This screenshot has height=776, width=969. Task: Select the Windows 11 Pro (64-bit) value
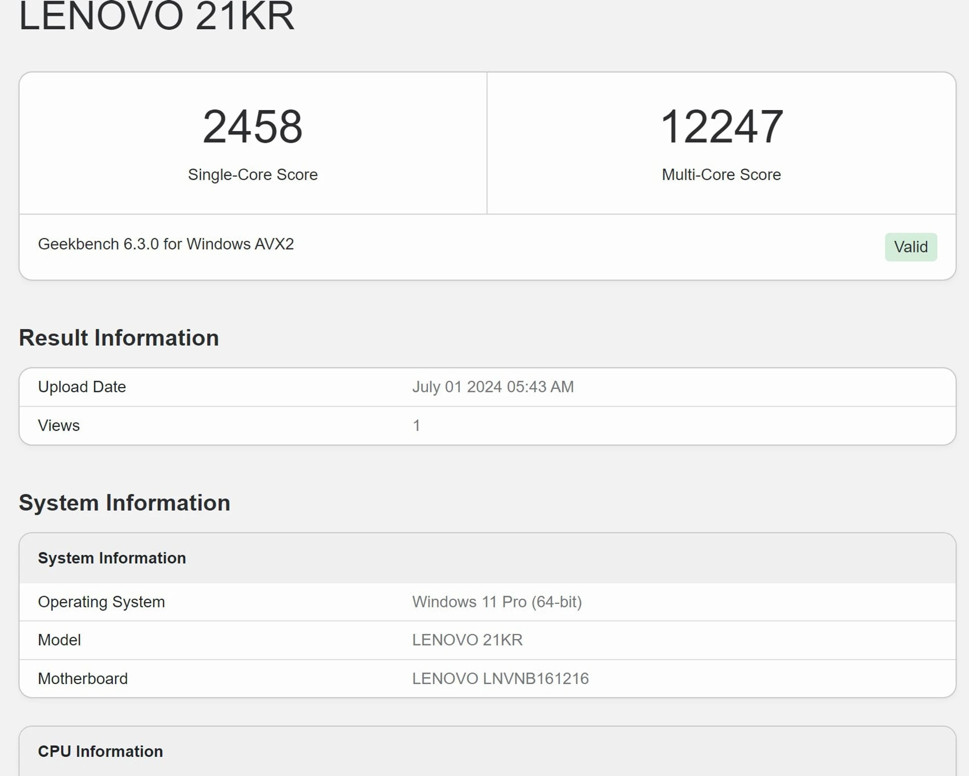pos(497,602)
